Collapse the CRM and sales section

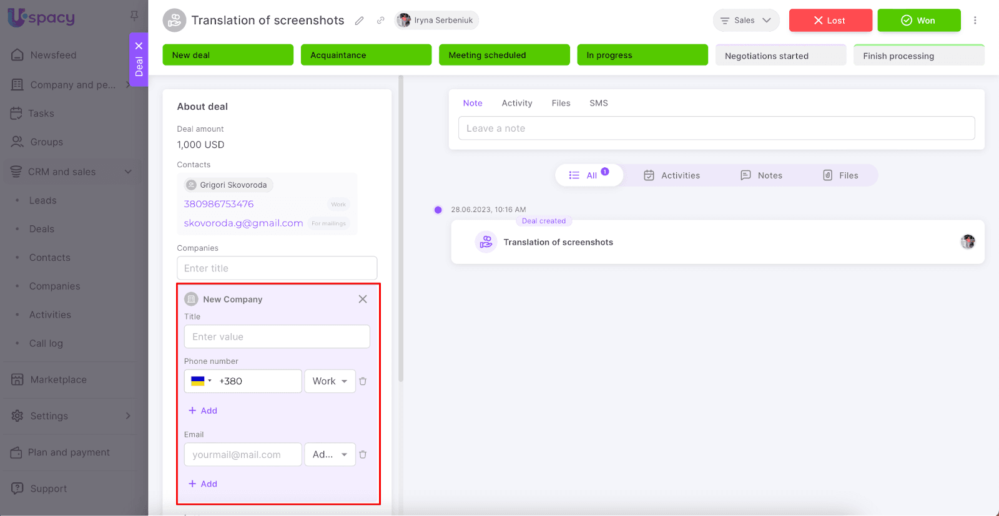tap(128, 172)
